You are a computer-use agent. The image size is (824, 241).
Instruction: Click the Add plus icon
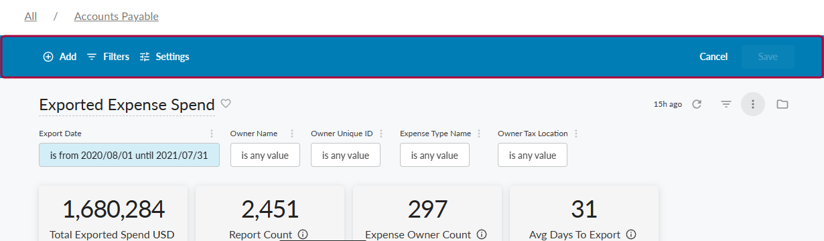click(x=48, y=57)
